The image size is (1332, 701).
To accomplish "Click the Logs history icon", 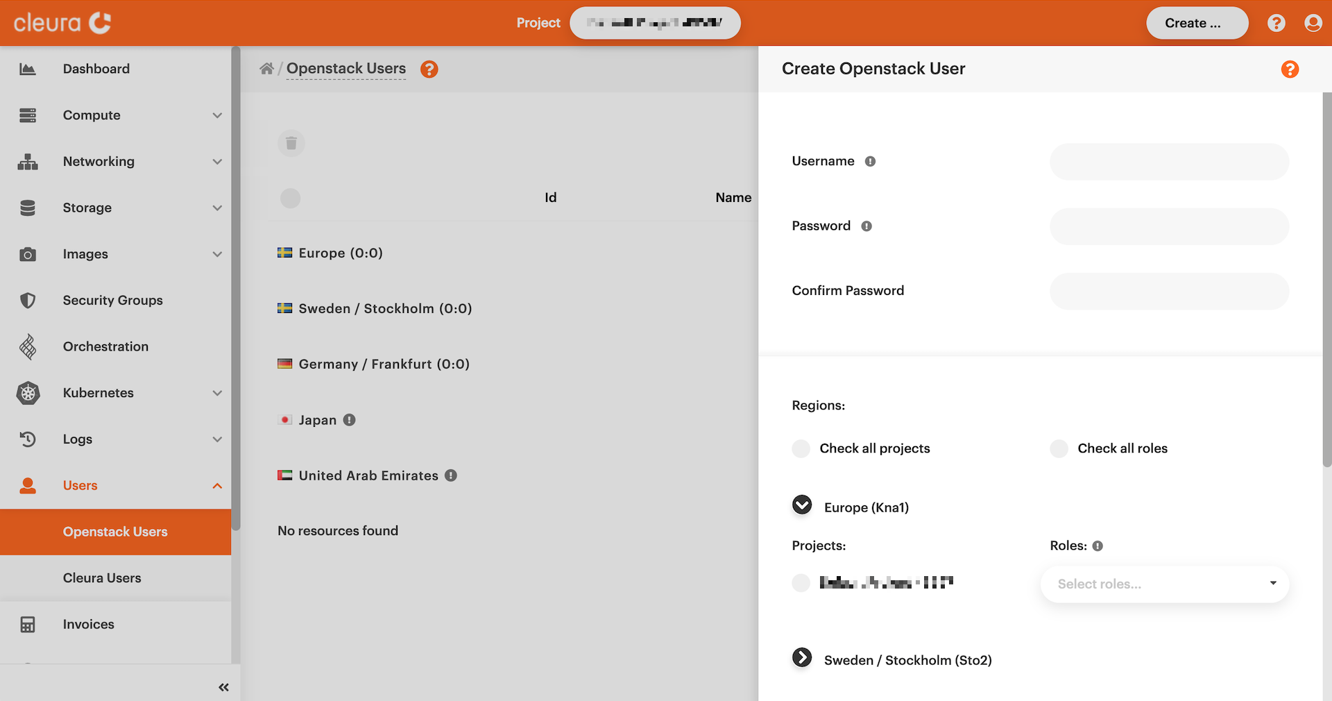I will coord(28,439).
